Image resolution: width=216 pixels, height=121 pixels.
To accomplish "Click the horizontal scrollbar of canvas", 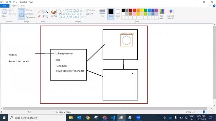I will tap(105, 109).
